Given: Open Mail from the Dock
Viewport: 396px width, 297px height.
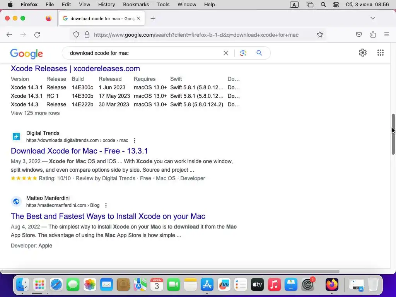Looking at the screenshot, I should coord(106,285).
